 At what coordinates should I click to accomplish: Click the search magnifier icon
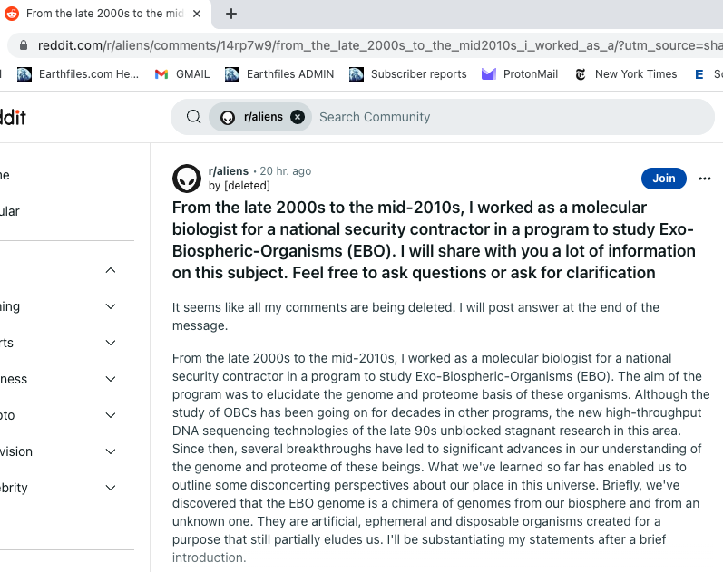(193, 117)
